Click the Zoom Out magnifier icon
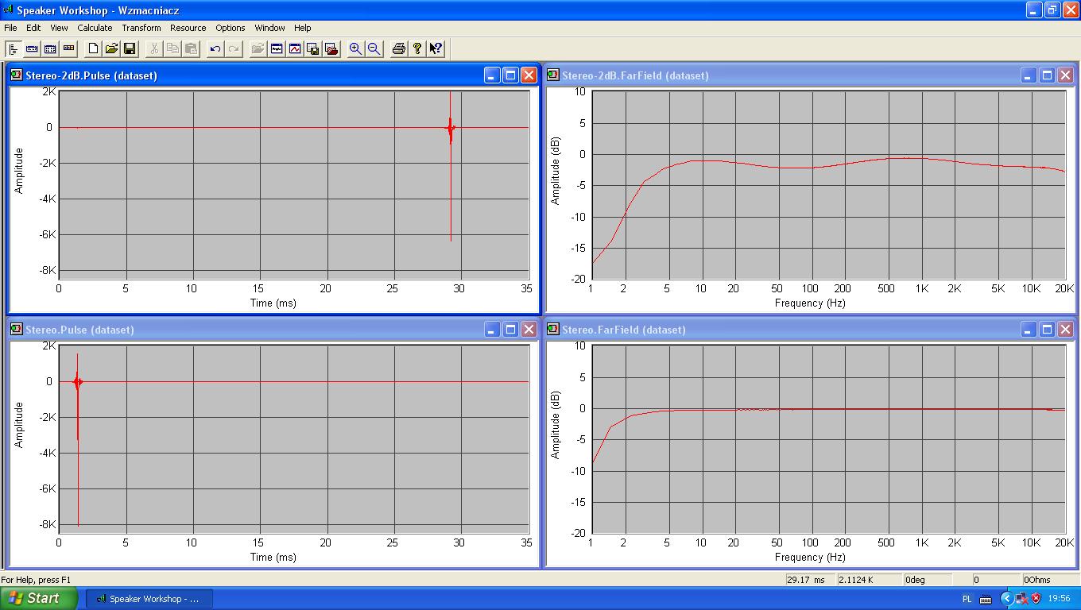The width and height of the screenshot is (1081, 610). tap(374, 48)
